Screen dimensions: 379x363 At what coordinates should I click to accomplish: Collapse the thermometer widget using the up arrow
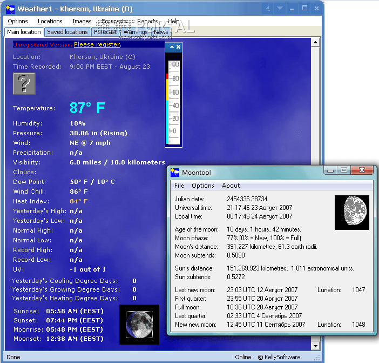pyautogui.click(x=172, y=47)
